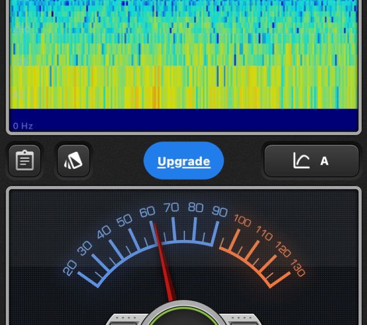Click the dark blue spectrogram bottom strip
This screenshot has width=367, height=325.
pos(183,121)
